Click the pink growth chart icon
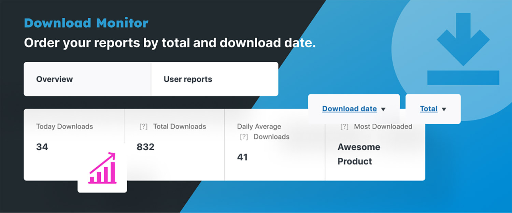 [102, 168]
